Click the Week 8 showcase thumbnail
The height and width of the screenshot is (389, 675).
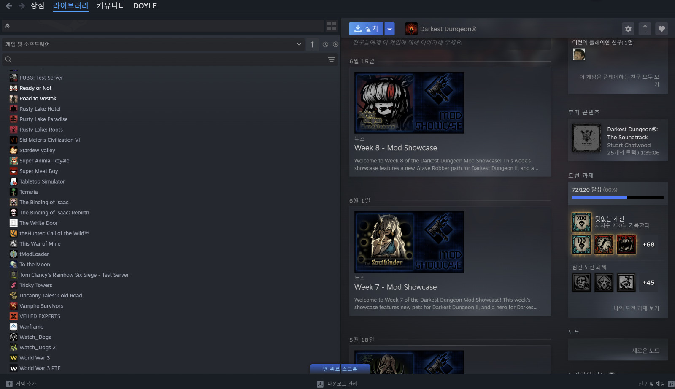point(409,103)
